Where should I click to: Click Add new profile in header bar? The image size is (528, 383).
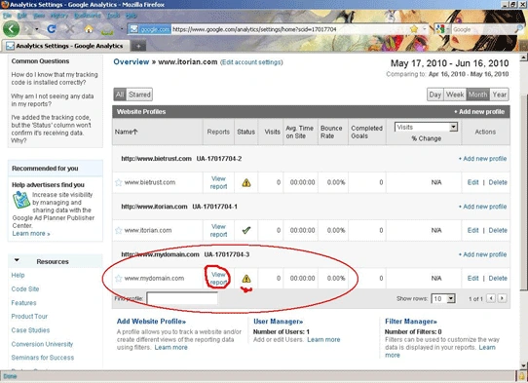(x=479, y=112)
